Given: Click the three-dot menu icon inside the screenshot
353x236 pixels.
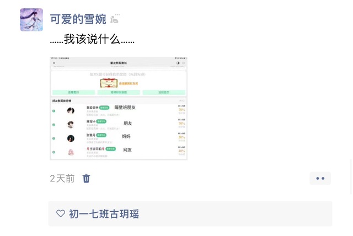Looking at the screenshot, I should point(184,63).
